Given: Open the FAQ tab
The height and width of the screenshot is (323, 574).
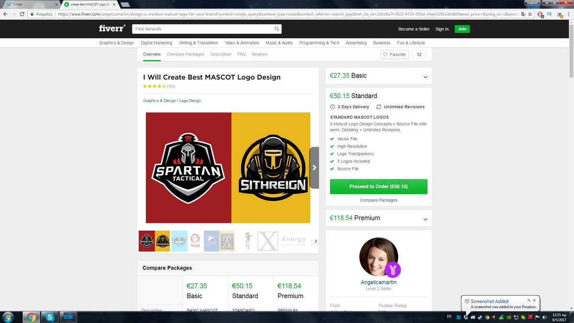Looking at the screenshot, I should (242, 55).
